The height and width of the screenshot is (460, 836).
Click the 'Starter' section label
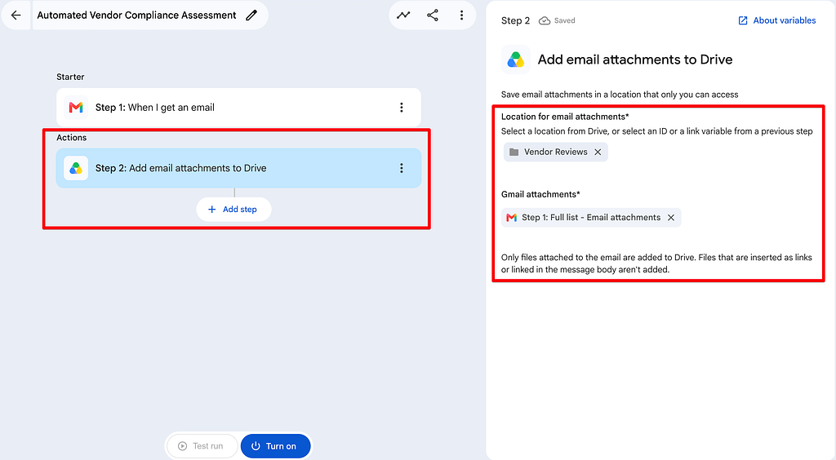[x=70, y=77]
